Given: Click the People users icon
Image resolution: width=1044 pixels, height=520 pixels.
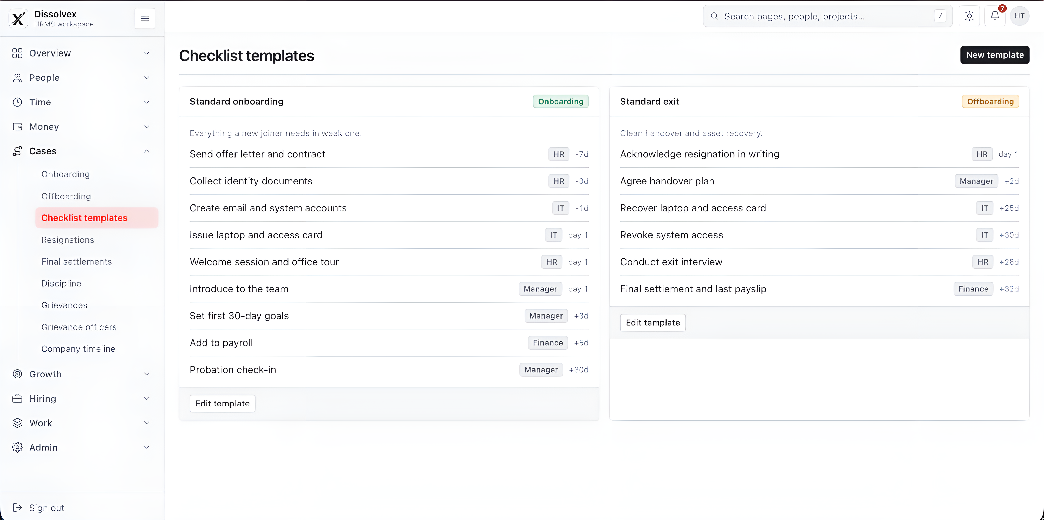Looking at the screenshot, I should [17, 78].
